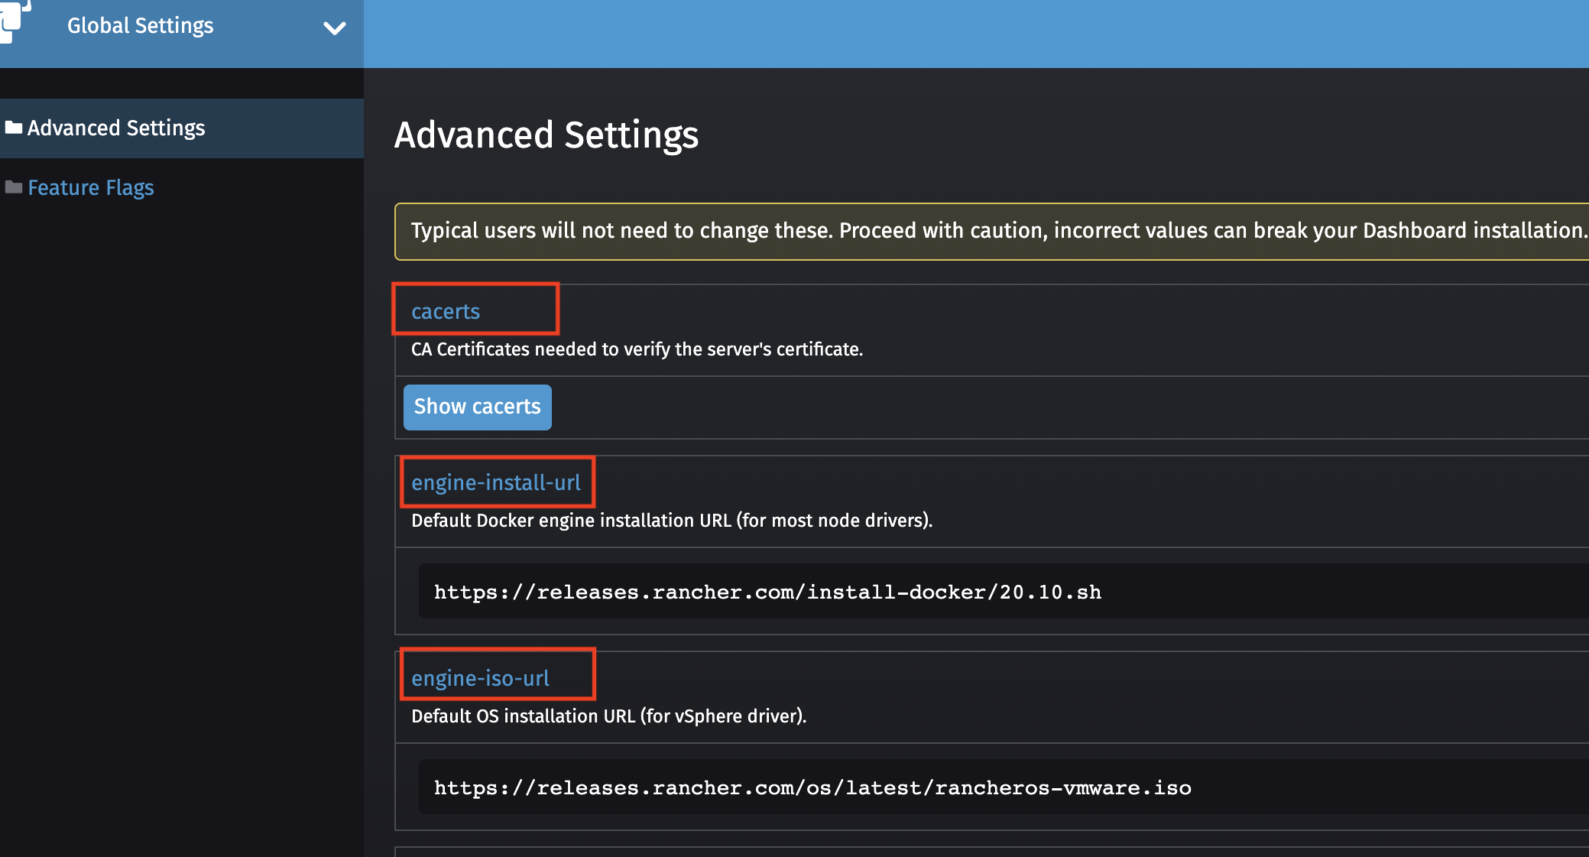Click the CA Certificates description text

point(637,349)
